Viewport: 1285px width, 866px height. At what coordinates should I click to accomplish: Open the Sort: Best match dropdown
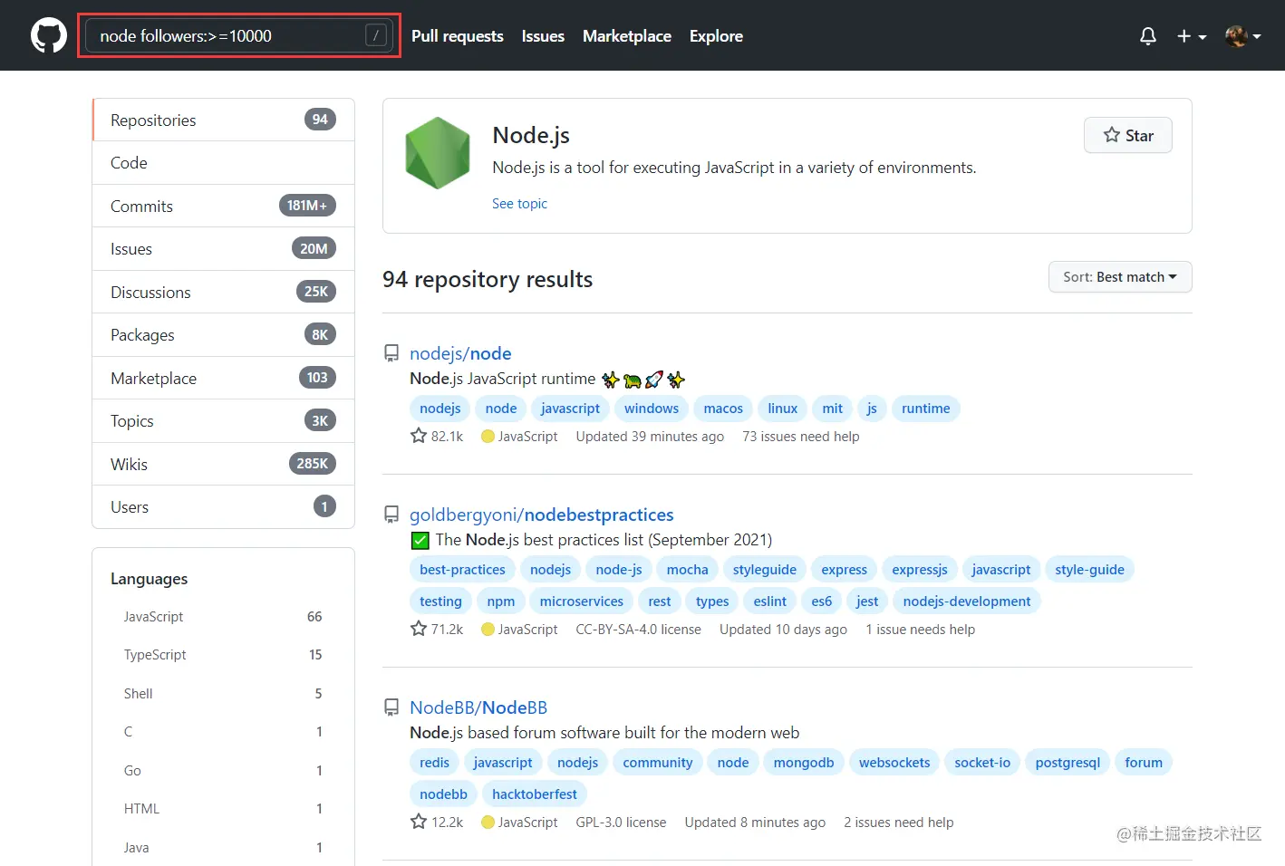pyautogui.click(x=1120, y=277)
